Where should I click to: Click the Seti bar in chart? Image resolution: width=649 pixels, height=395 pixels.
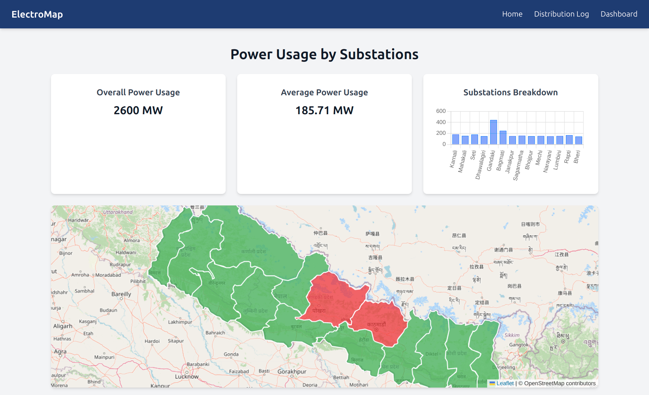474,139
